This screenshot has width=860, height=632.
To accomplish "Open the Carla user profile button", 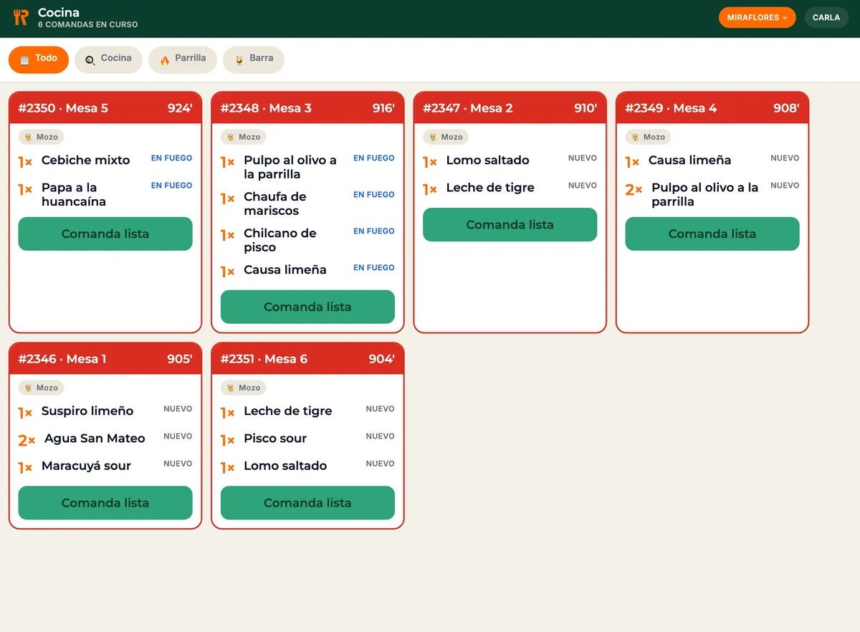I will 826,17.
